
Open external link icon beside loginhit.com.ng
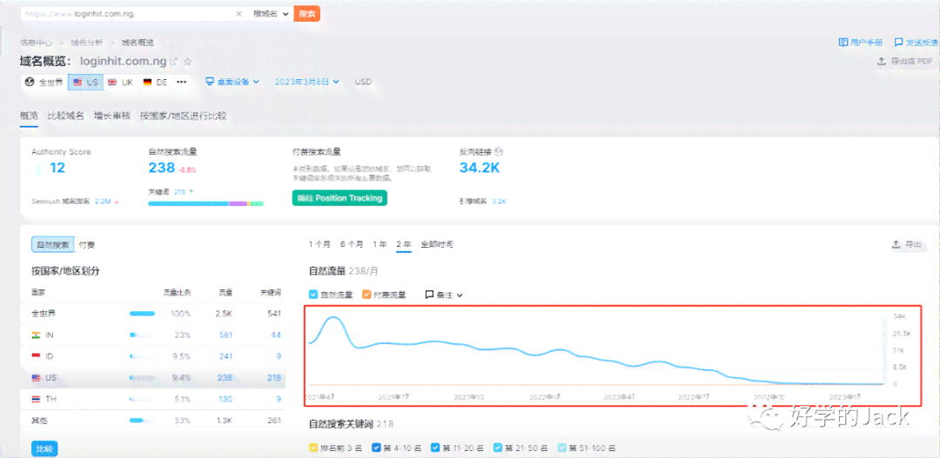tap(174, 61)
